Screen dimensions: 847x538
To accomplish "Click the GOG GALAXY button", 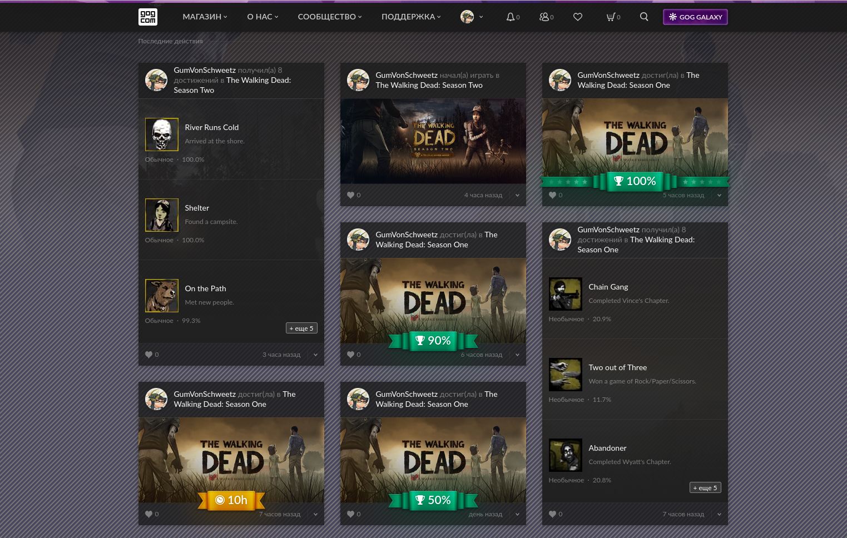I will (x=695, y=17).
